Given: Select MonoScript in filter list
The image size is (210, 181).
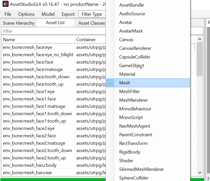Looking at the screenshot, I should (x=148, y=117).
